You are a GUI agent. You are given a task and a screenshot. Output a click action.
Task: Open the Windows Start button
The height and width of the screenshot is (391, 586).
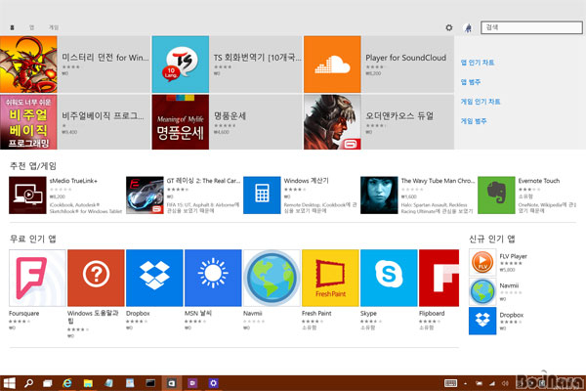click(9, 383)
